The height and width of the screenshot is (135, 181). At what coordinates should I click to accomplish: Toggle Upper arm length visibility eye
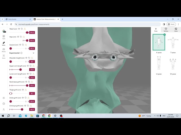point(28,66)
